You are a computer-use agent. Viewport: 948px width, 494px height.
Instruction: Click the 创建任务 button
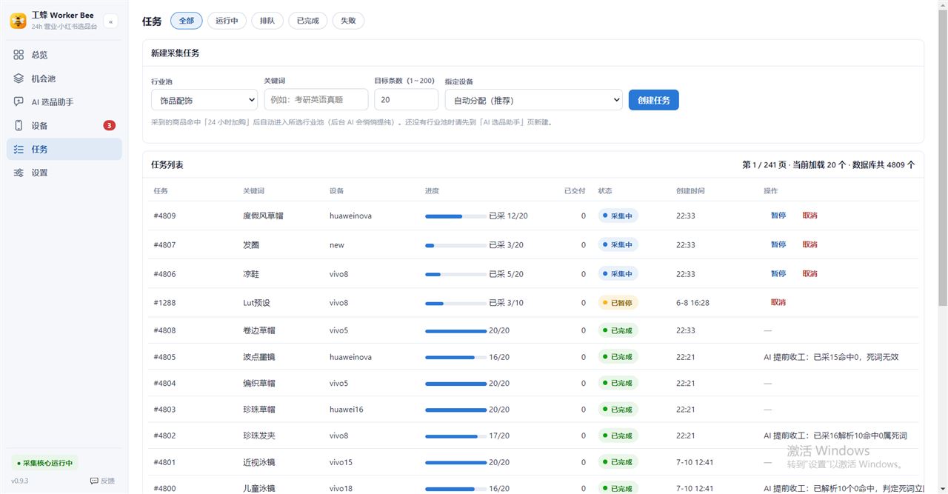(x=654, y=100)
